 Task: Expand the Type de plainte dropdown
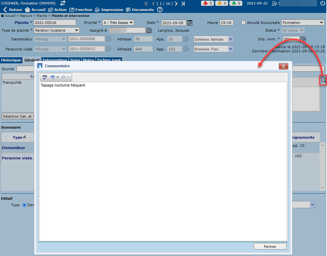57,30
